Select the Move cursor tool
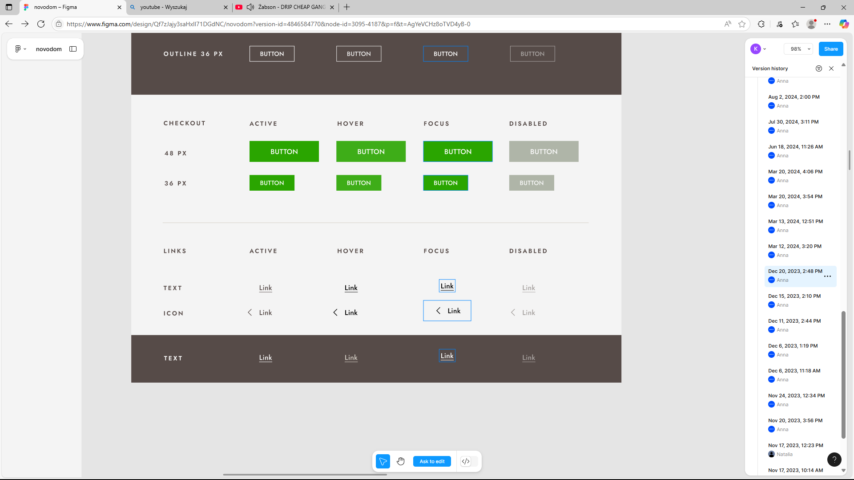 (383, 461)
